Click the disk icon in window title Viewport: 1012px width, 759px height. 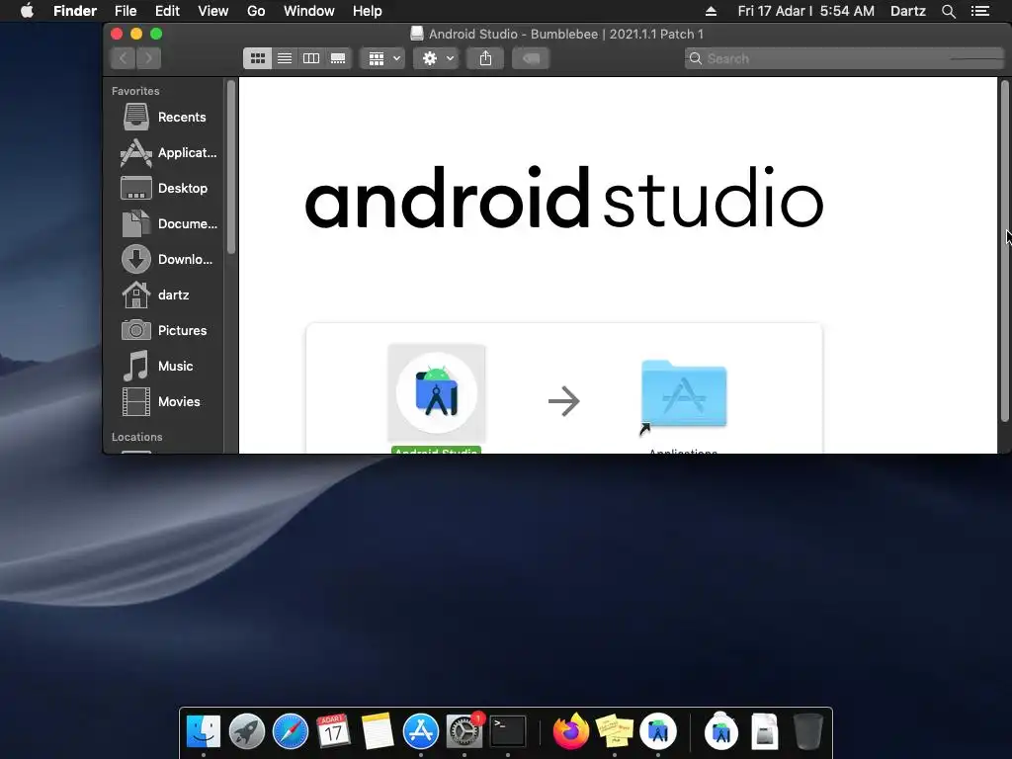pos(417,34)
